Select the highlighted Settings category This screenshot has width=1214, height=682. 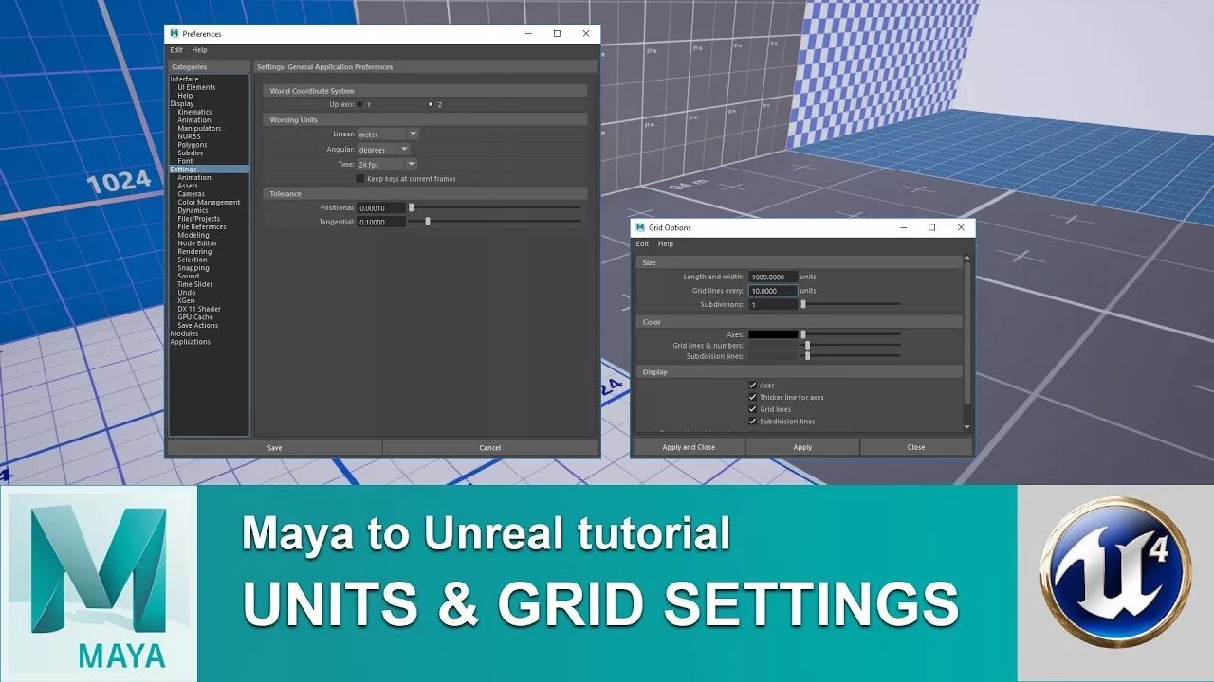(x=209, y=170)
